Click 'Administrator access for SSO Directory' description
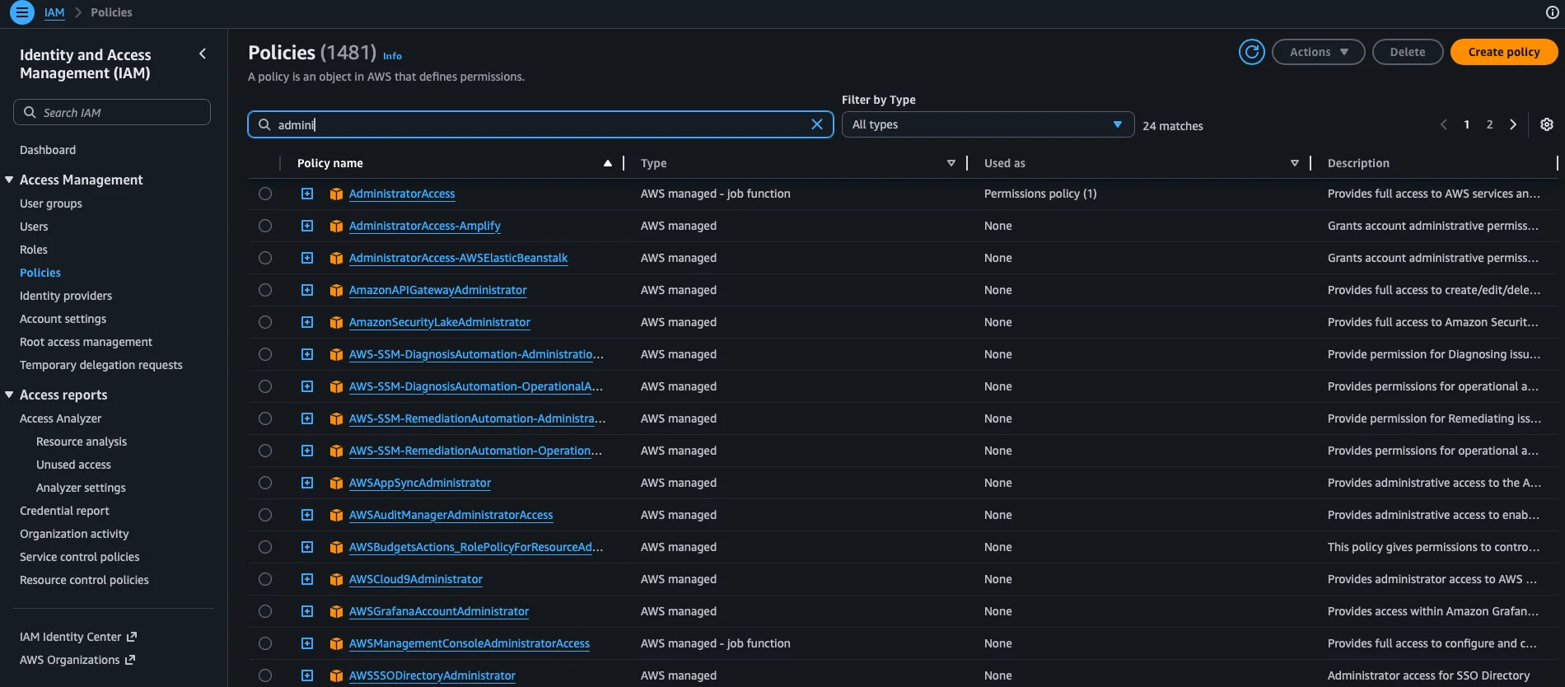1565x687 pixels. tap(1428, 675)
